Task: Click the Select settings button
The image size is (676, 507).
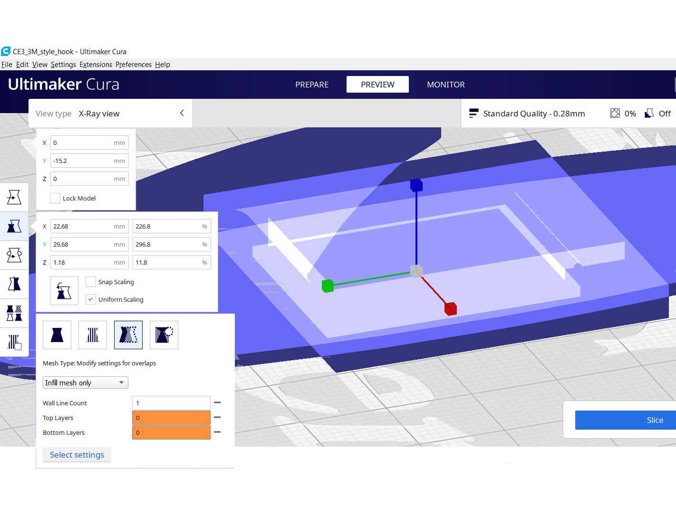Action: tap(77, 455)
